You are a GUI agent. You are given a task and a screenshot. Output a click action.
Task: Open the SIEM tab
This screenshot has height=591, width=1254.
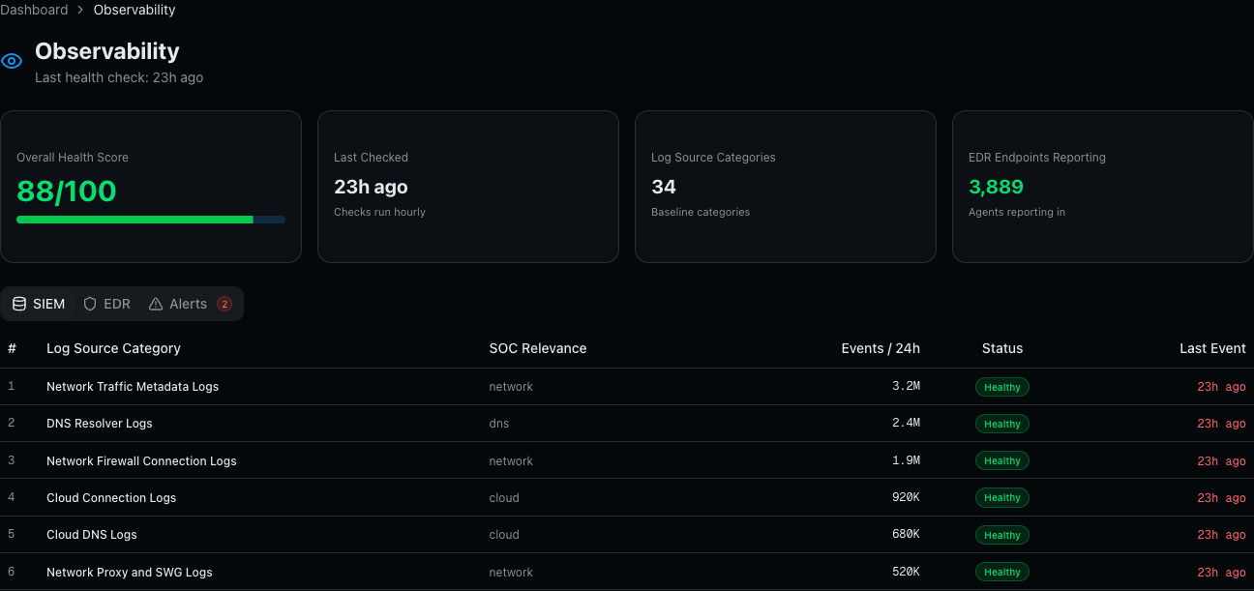[39, 304]
